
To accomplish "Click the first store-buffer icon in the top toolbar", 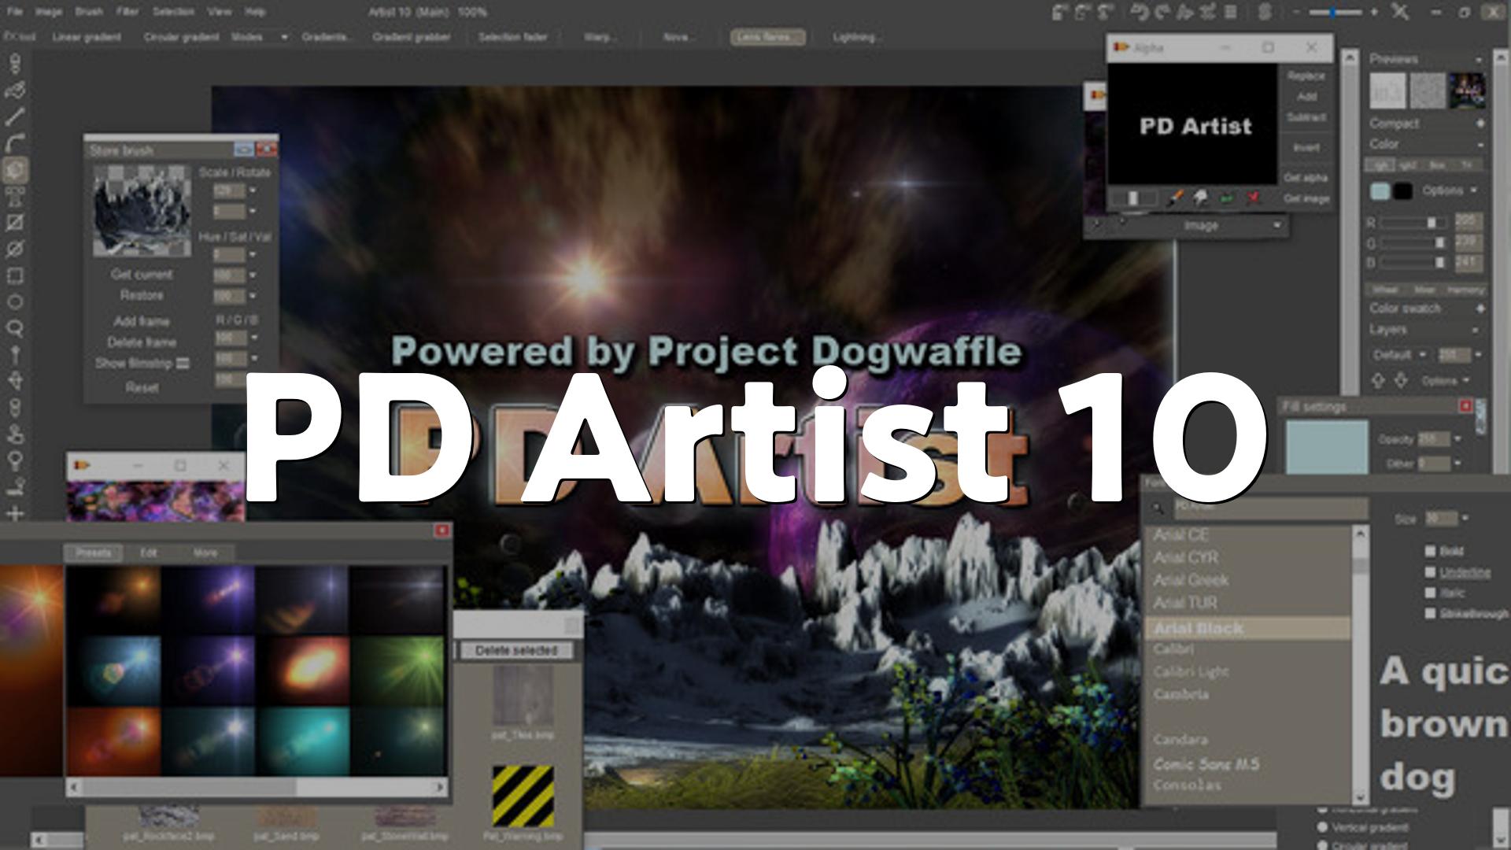I will 1060,12.
